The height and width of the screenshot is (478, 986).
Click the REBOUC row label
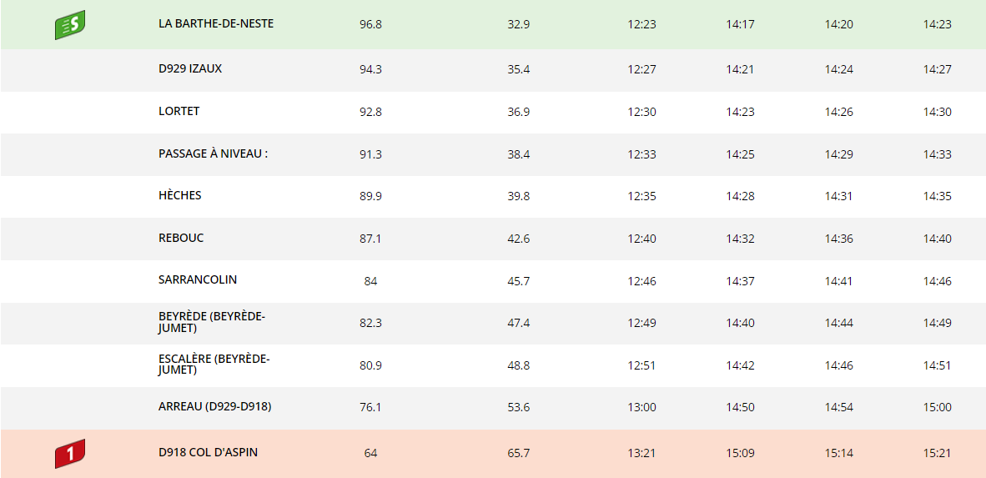point(181,238)
